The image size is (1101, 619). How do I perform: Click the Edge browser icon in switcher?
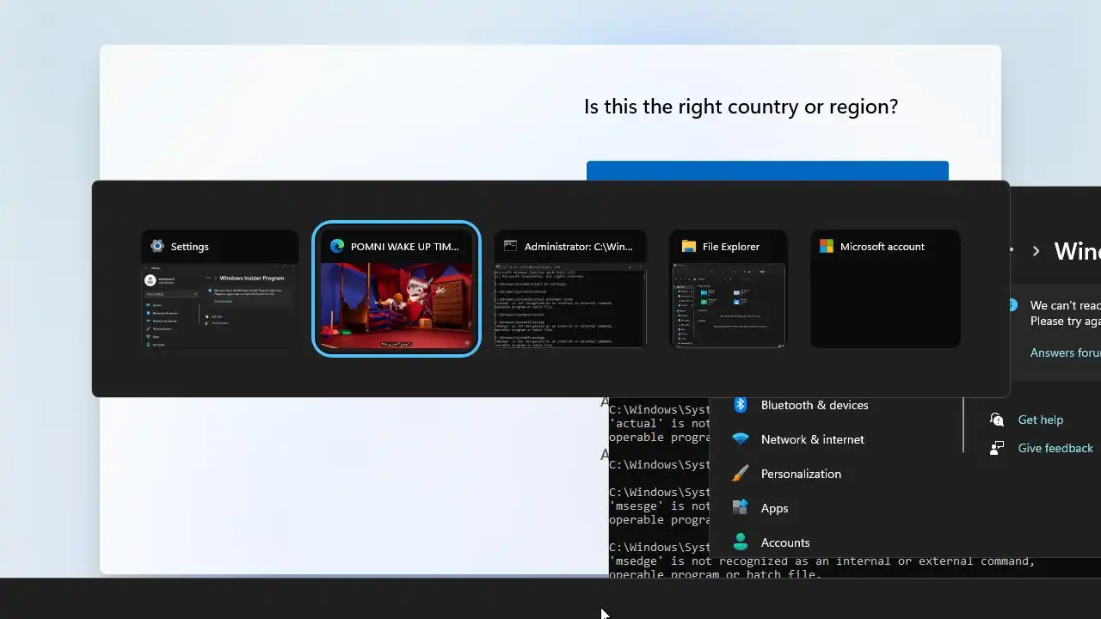pos(337,246)
